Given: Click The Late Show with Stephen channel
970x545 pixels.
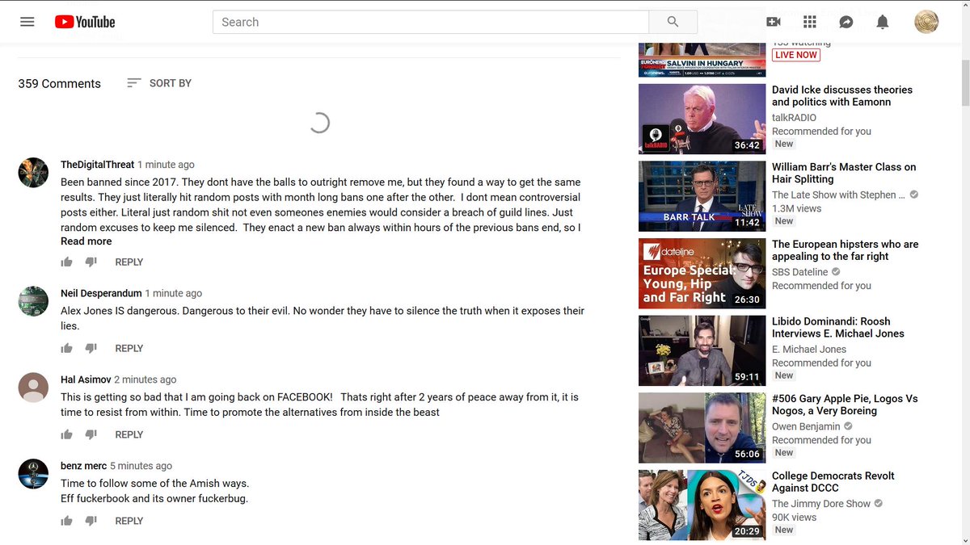Looking at the screenshot, I should 838,195.
